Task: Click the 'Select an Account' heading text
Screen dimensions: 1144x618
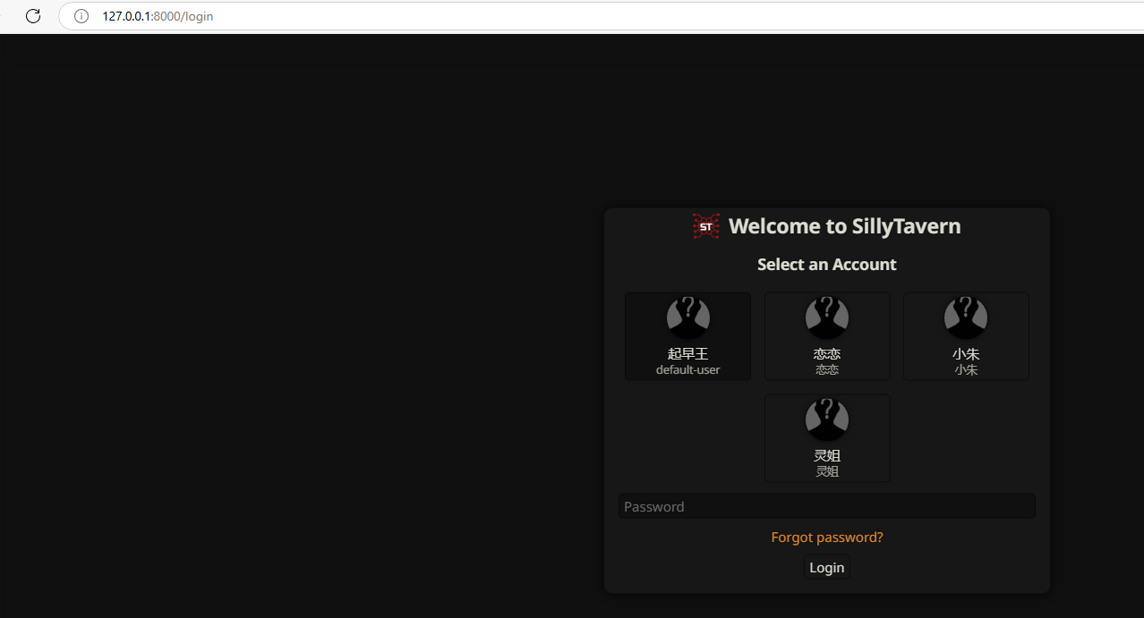Action: (827, 265)
